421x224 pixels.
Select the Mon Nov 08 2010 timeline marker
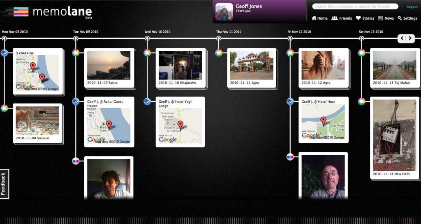click(x=4, y=38)
